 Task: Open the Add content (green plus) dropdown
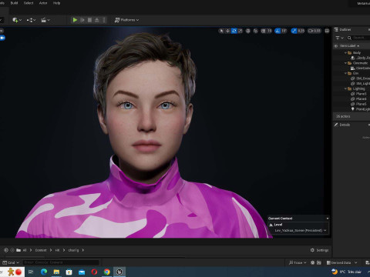point(17,20)
